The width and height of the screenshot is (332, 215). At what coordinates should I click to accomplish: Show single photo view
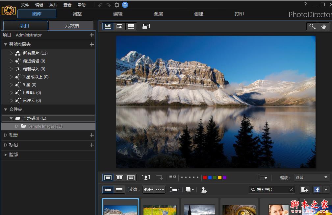pyautogui.click(x=108, y=178)
